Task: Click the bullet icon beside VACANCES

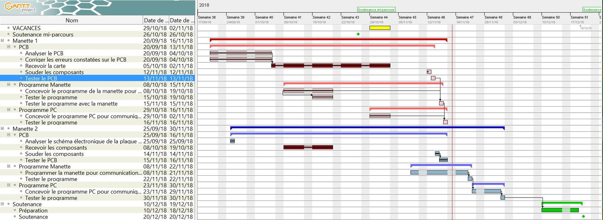Action: point(8,28)
